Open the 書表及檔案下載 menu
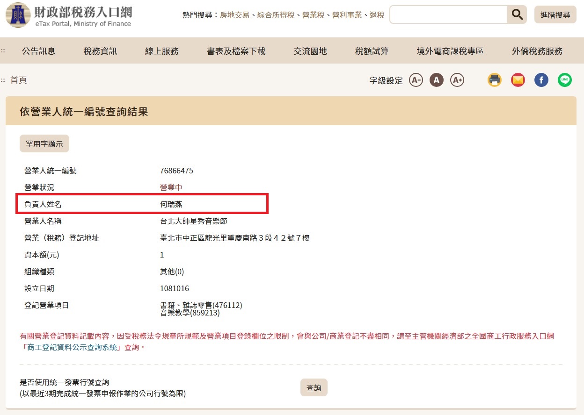This screenshot has width=584, height=415. click(x=236, y=51)
